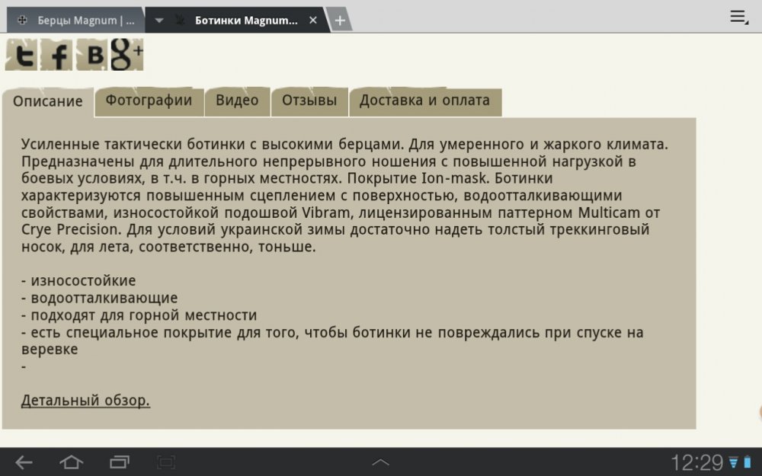Image resolution: width=762 pixels, height=476 pixels.
Task: Tap the Берцы Magnum tab favicon
Action: pyautogui.click(x=22, y=20)
